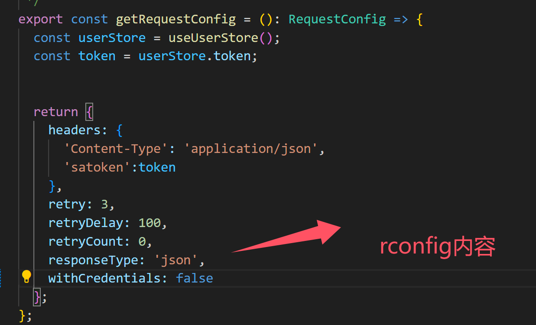
Task: Click the userStore.token expression
Action: click(x=194, y=56)
